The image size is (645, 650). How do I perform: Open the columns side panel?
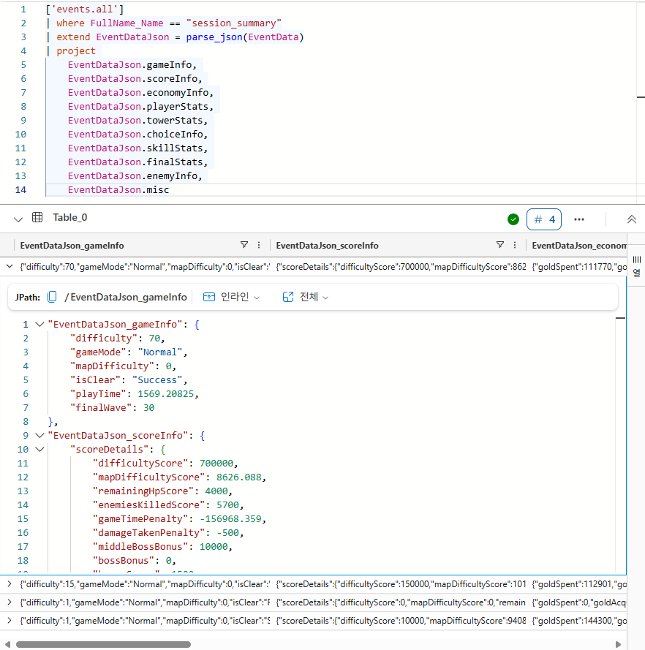[636, 265]
